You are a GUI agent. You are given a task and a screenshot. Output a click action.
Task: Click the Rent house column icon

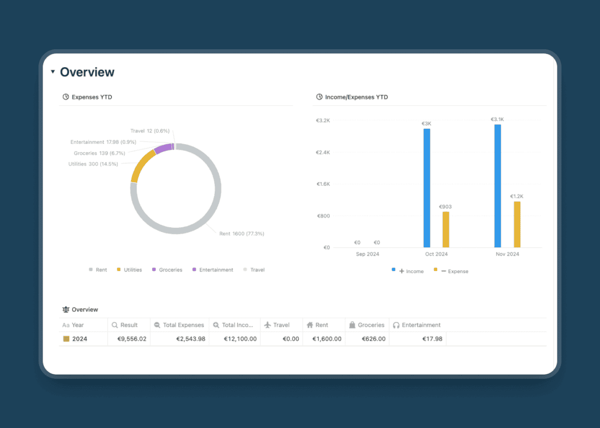click(310, 325)
